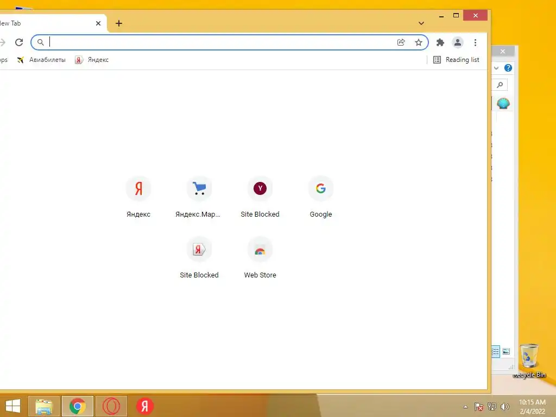
Task: Open the Авиабилеты bookmark
Action: 41,60
